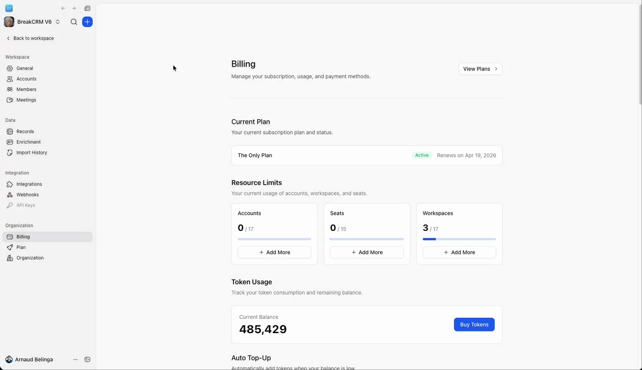
Task: Click the Active status badge
Action: pos(422,155)
